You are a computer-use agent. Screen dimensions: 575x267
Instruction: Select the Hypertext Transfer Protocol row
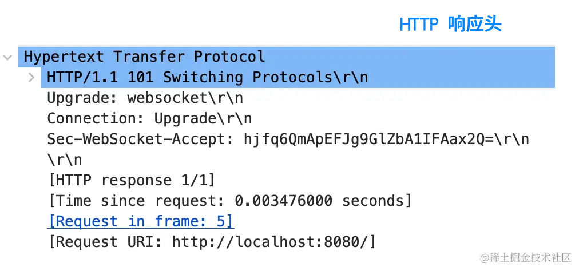coord(144,57)
